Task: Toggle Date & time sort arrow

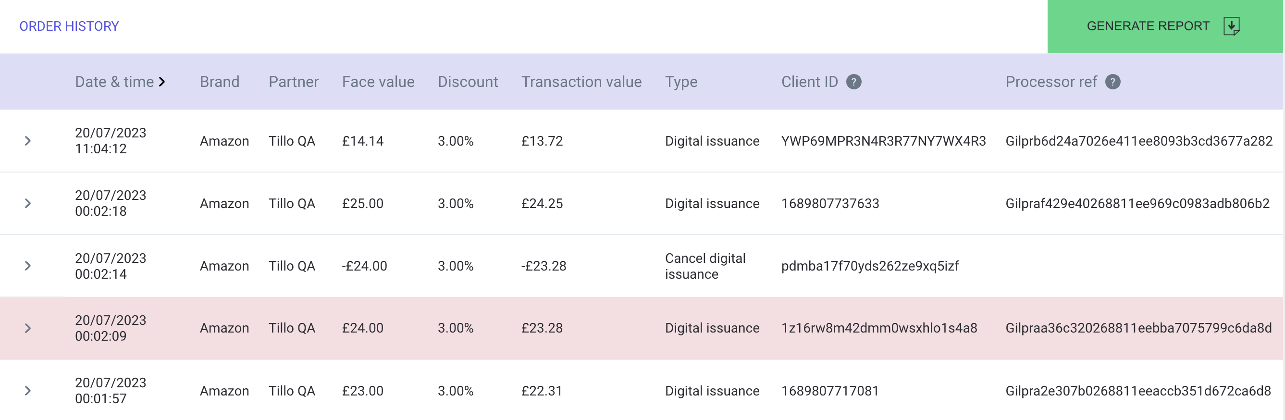Action: [162, 82]
